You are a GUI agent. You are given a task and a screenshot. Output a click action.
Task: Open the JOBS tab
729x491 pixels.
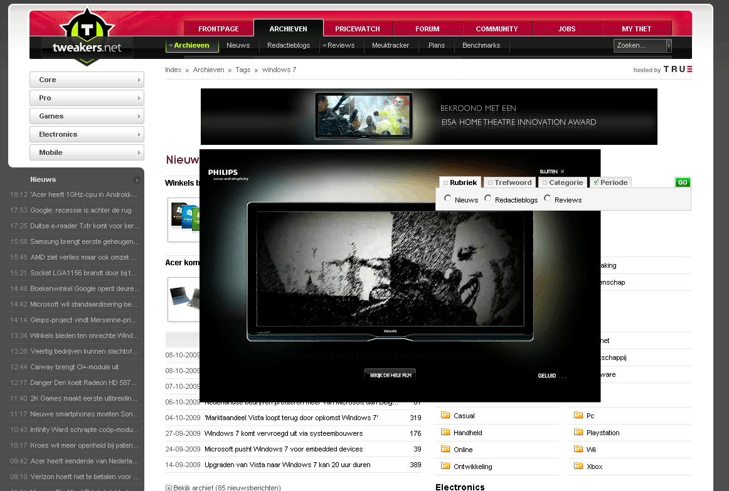pos(567,29)
